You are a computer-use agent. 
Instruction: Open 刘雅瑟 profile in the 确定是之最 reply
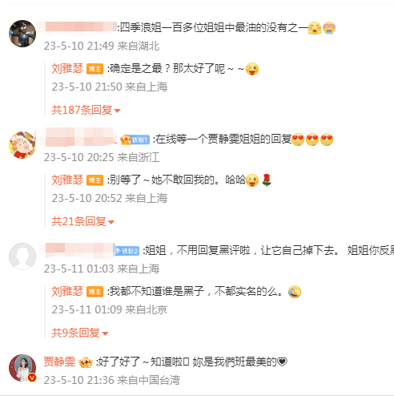tap(67, 69)
